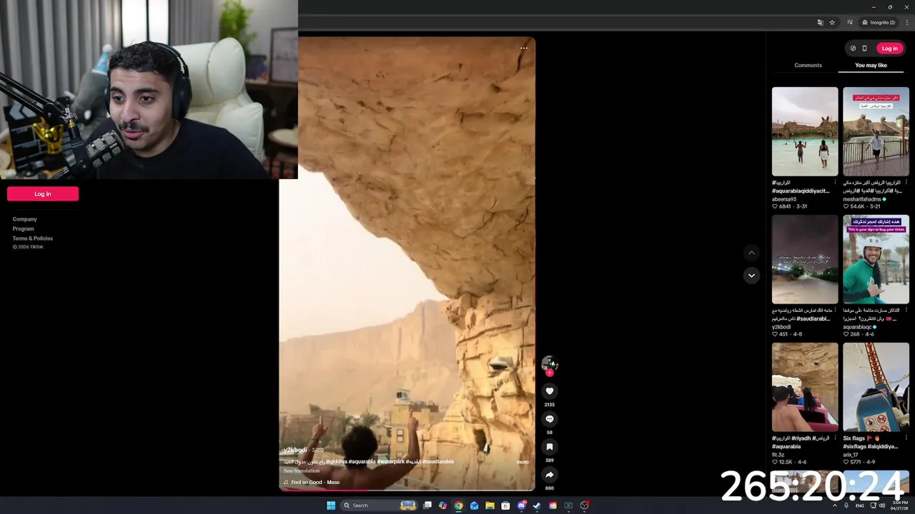Click the aquarabiaqc username text
Image resolution: width=915 pixels, height=514 pixels.
point(858,327)
